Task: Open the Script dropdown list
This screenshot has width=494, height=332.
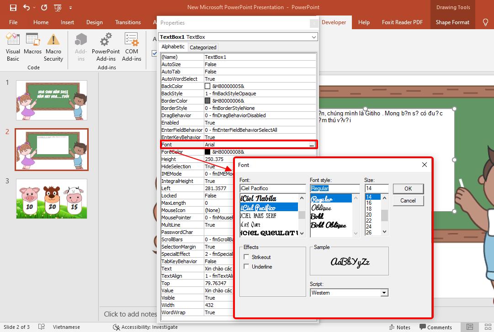Action: tap(384, 293)
